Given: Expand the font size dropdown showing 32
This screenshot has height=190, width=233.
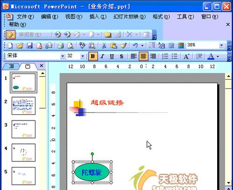Looking at the screenshot, I should click(83, 56).
